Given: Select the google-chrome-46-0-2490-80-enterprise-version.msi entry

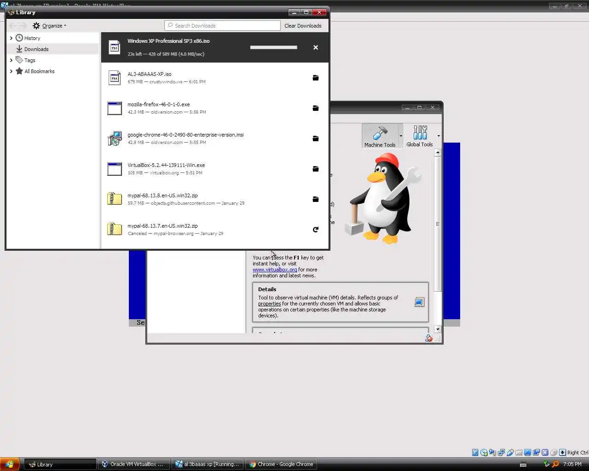Looking at the screenshot, I should 215,138.
